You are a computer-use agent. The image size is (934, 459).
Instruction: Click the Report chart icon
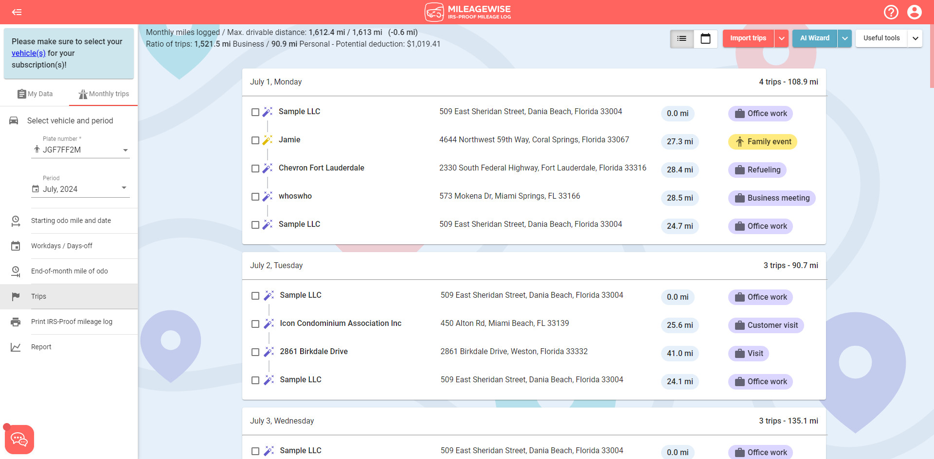16,347
